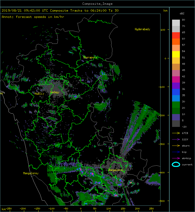
Task: Click the Bangalore city label
Action: [x=116, y=170]
